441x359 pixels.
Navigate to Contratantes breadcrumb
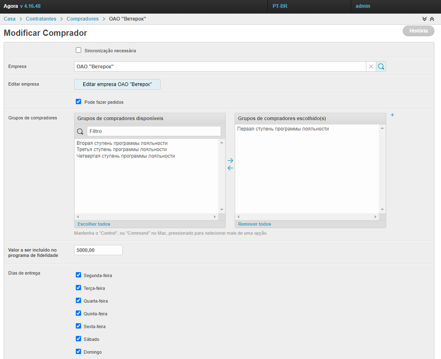pos(41,19)
